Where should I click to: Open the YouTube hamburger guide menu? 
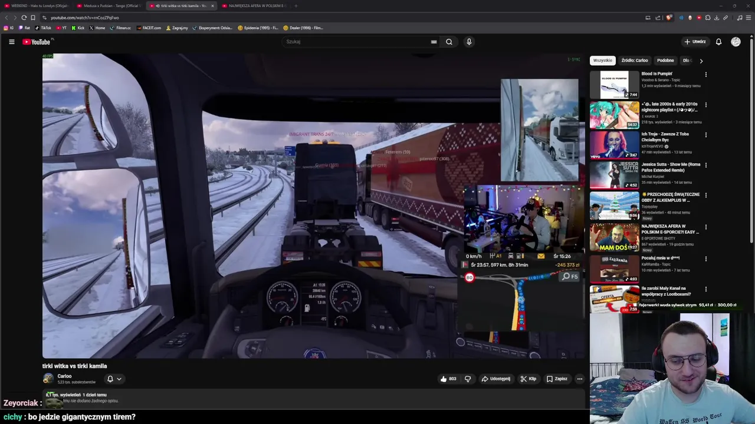pos(11,42)
